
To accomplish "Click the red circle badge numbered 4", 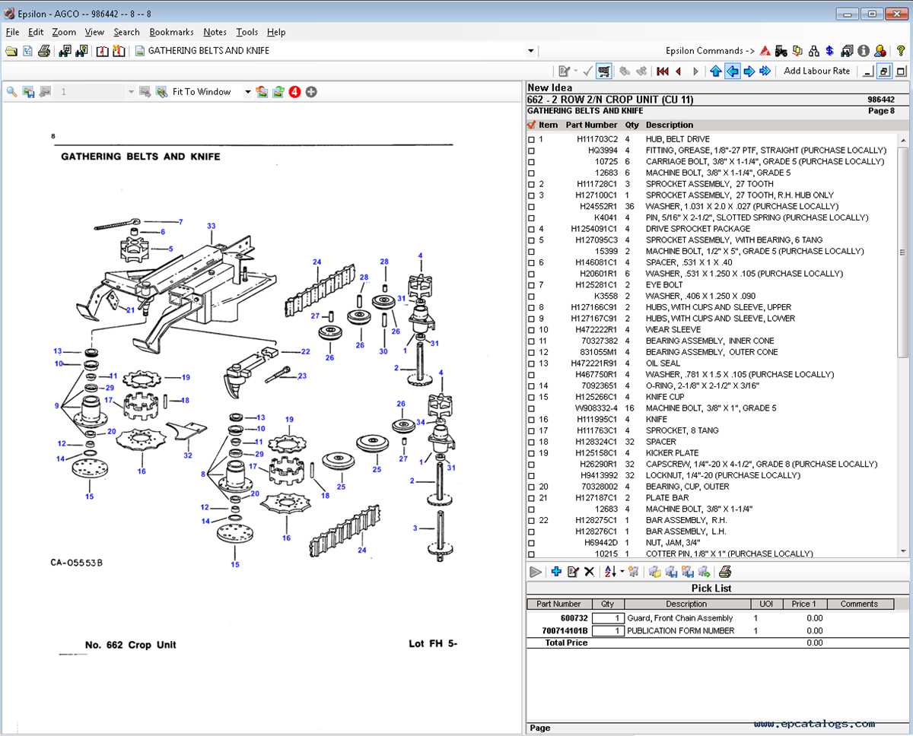I will coord(295,92).
